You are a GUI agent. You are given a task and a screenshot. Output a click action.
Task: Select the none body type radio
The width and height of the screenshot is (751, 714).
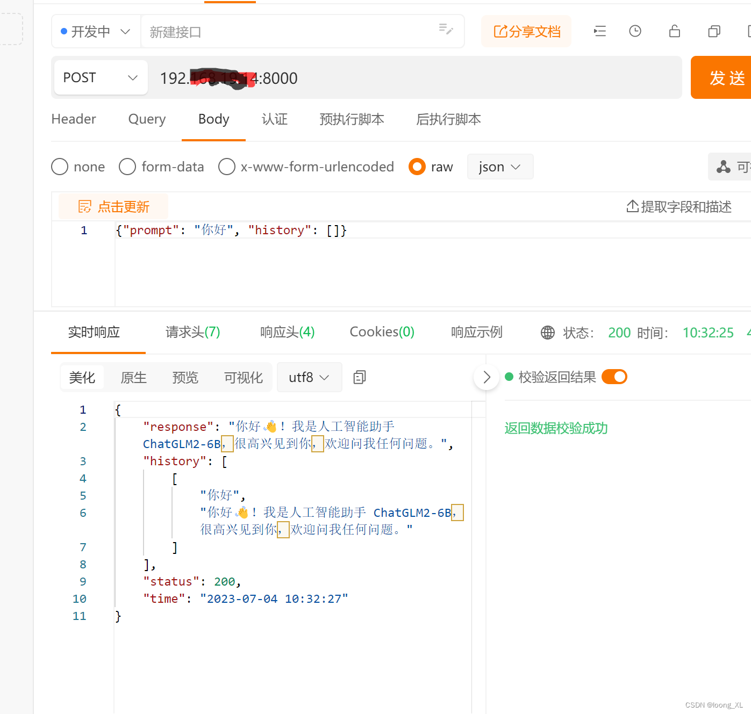[x=60, y=167]
